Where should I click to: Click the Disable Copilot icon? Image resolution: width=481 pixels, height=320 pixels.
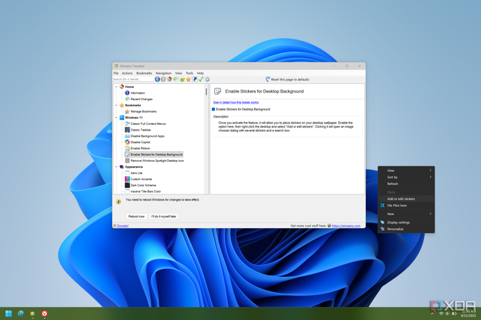pos(127,142)
